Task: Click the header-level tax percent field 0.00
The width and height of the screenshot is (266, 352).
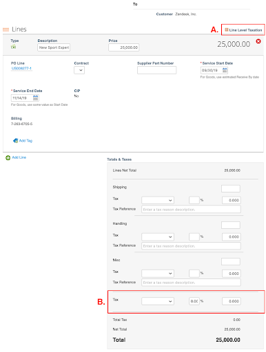Action: click(x=194, y=301)
